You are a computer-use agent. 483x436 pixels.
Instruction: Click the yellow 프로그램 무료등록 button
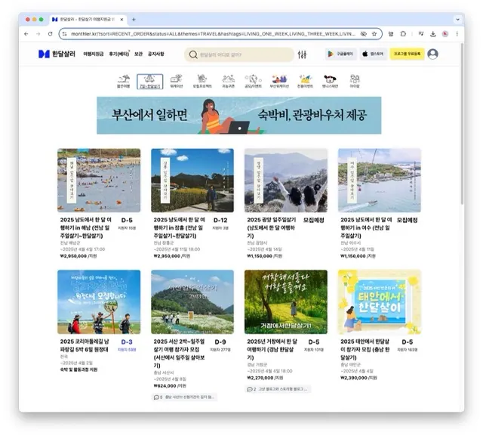pos(407,54)
